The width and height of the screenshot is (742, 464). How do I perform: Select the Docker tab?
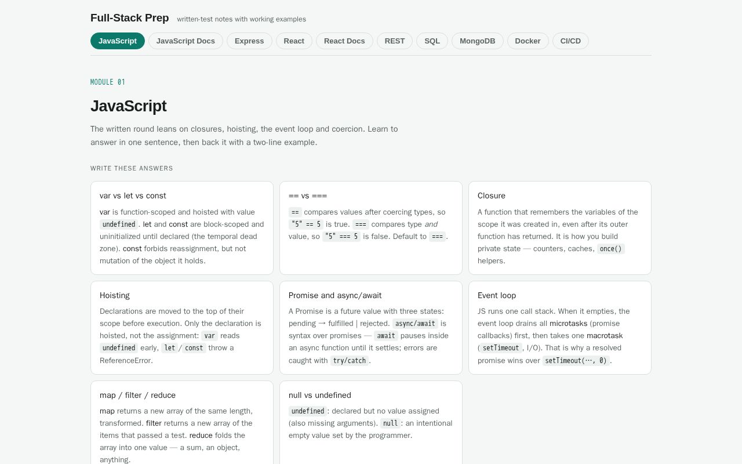pos(528,41)
